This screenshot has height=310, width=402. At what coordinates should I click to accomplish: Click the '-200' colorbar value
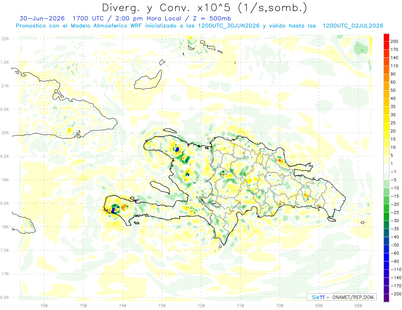(396, 294)
